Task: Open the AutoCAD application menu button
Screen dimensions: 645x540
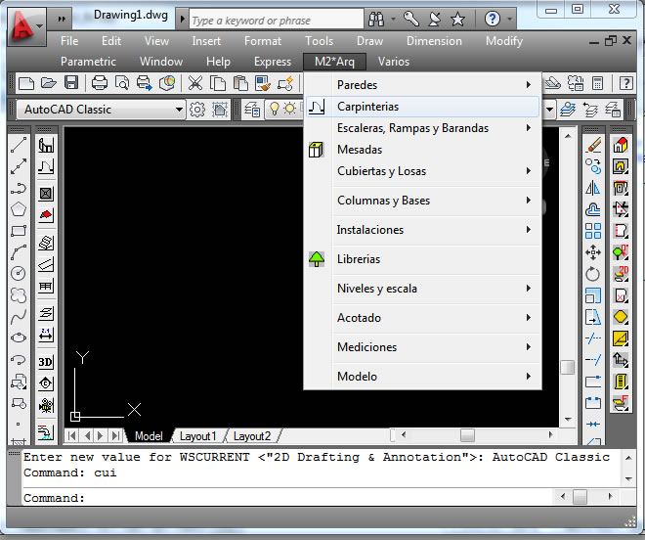Action: point(25,24)
